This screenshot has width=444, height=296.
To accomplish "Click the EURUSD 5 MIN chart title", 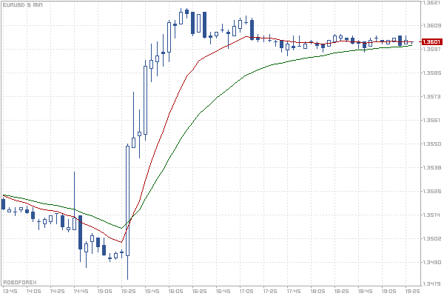I will [x=23, y=5].
